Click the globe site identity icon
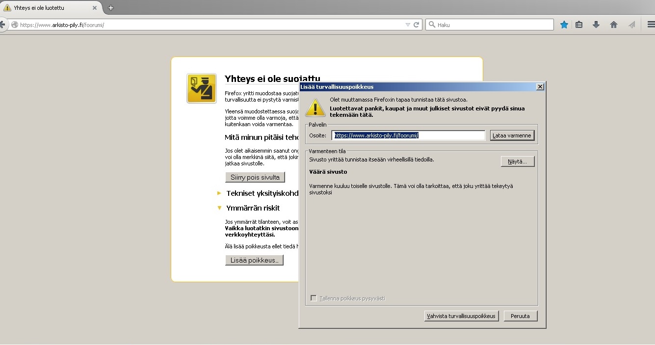The height and width of the screenshot is (345, 655). [x=15, y=25]
